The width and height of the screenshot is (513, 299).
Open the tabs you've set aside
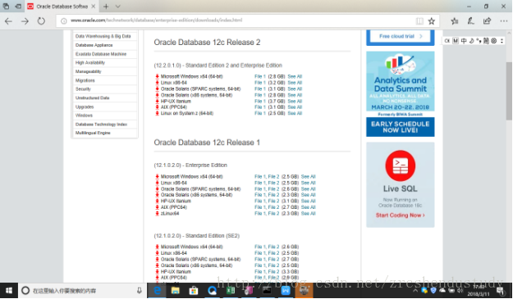click(6, 7)
